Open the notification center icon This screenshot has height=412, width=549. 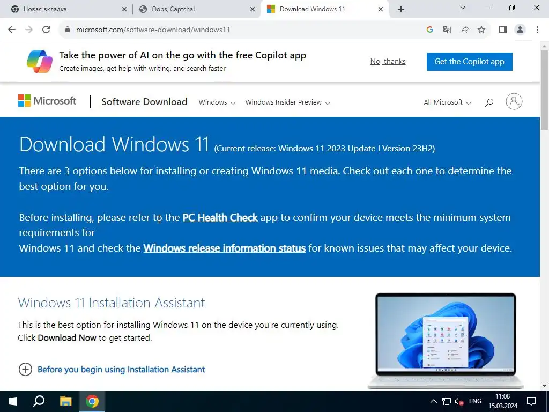click(531, 401)
